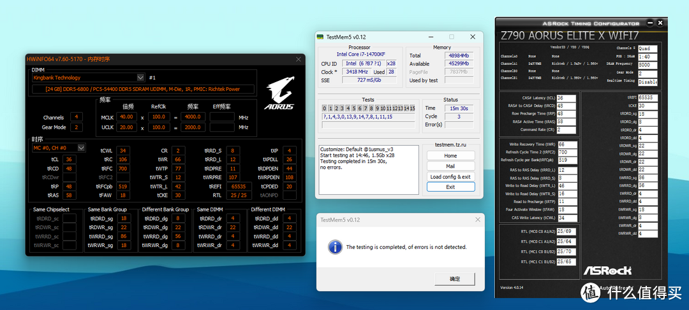Click the FSB : DRAM 1:40 field

(x=648, y=57)
